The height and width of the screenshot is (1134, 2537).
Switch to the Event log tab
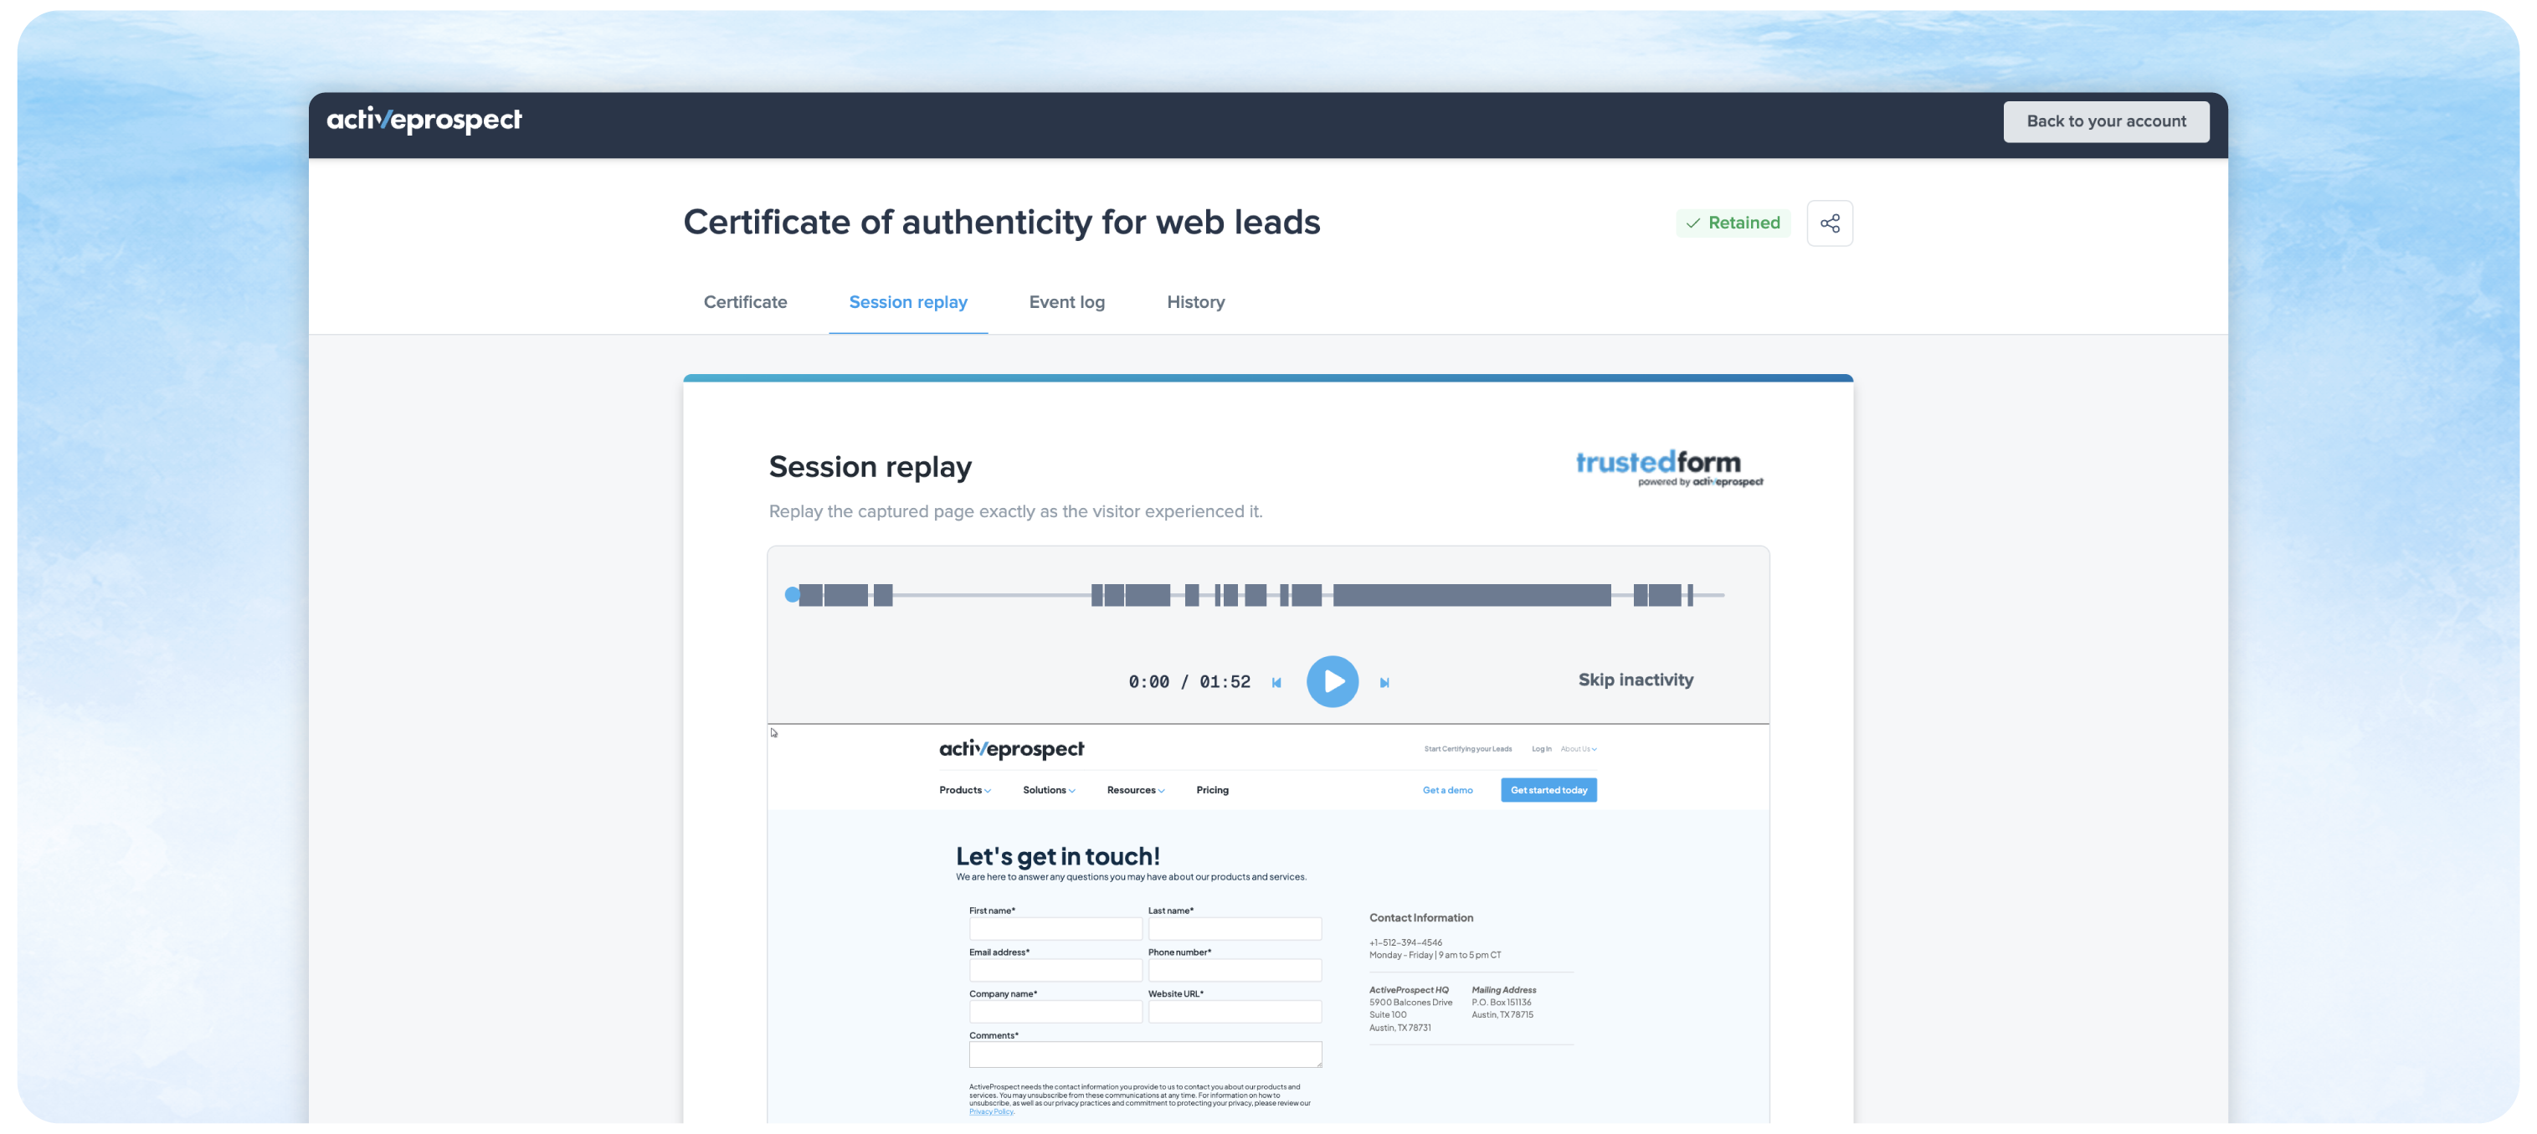(1066, 302)
